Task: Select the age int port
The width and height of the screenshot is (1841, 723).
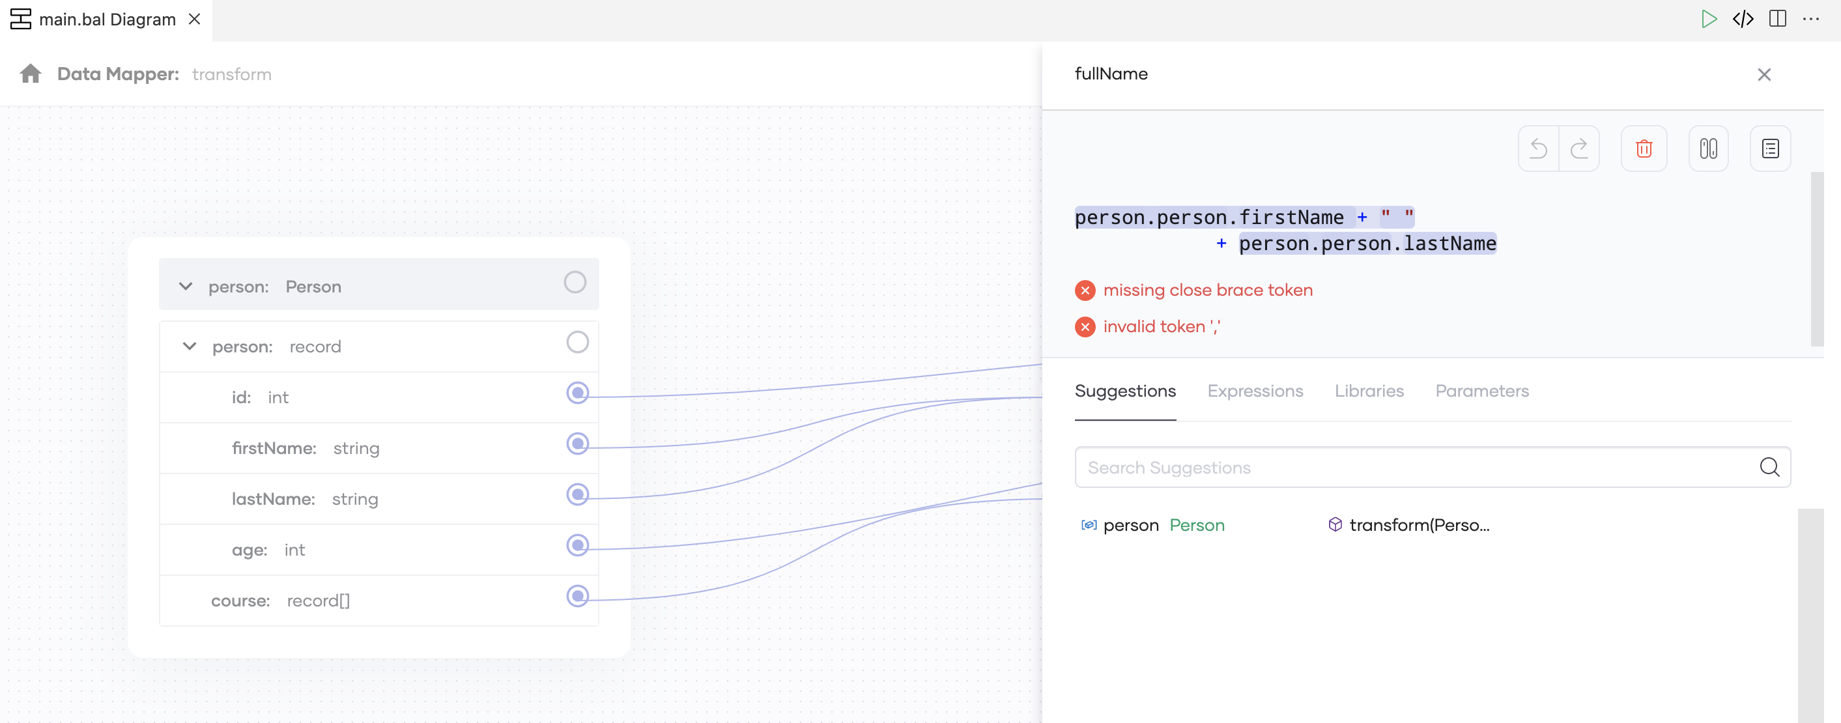Action: tap(577, 545)
